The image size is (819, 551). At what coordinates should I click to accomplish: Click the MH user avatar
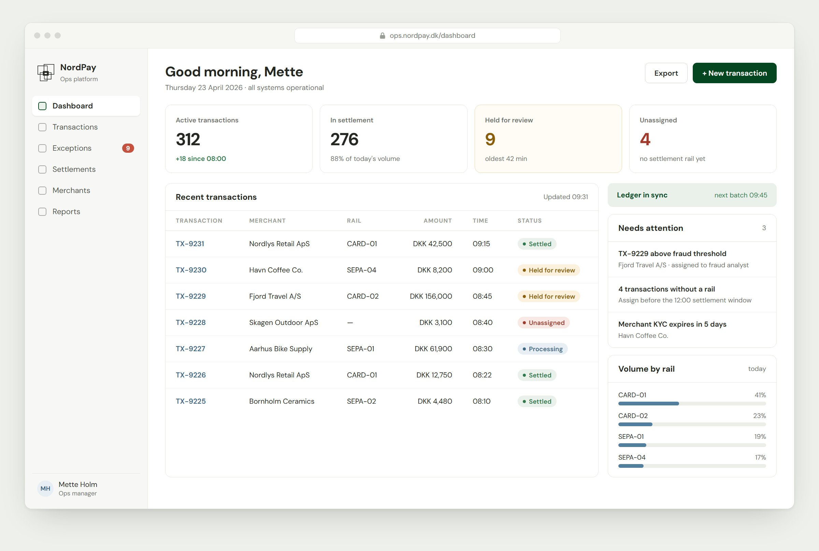45,488
